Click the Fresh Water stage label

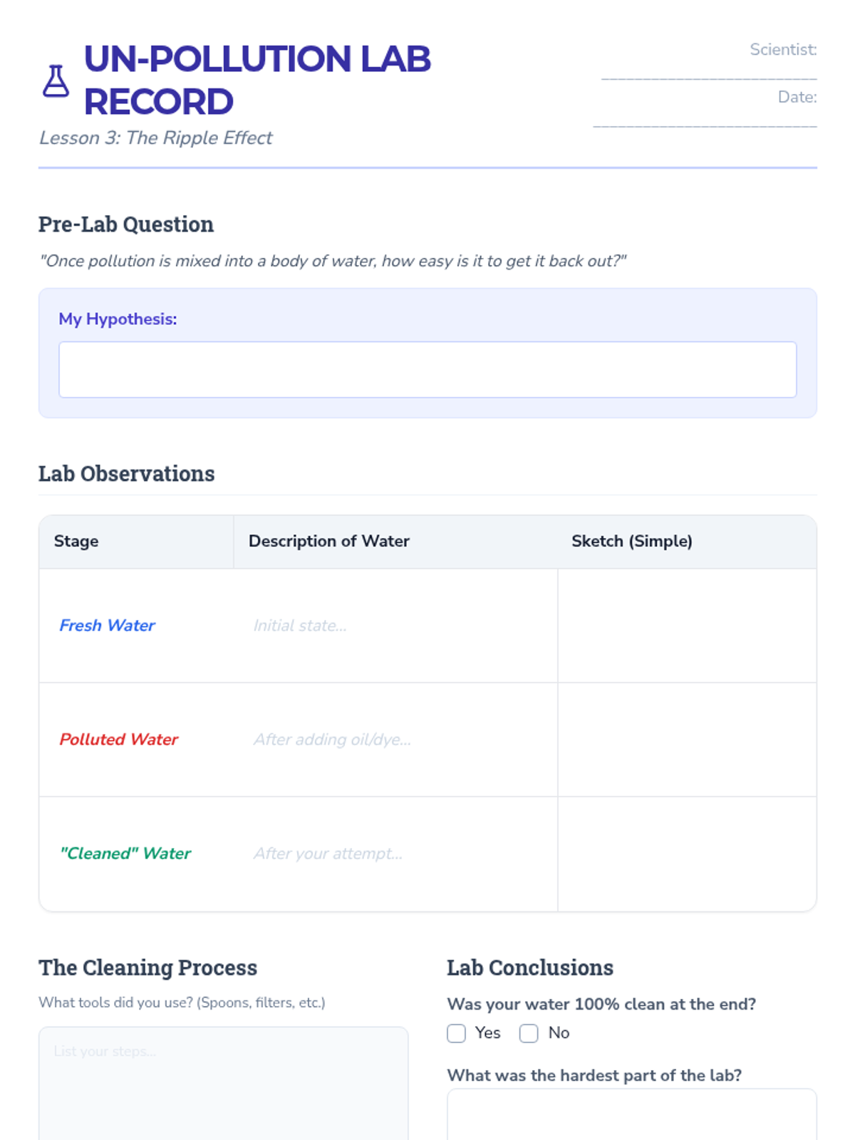point(107,626)
